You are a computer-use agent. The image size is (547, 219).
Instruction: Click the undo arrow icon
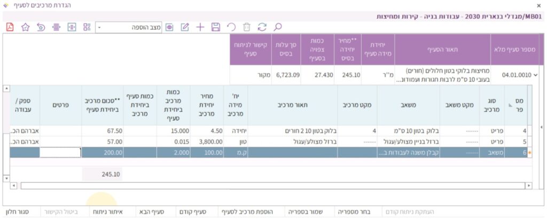click(231, 27)
